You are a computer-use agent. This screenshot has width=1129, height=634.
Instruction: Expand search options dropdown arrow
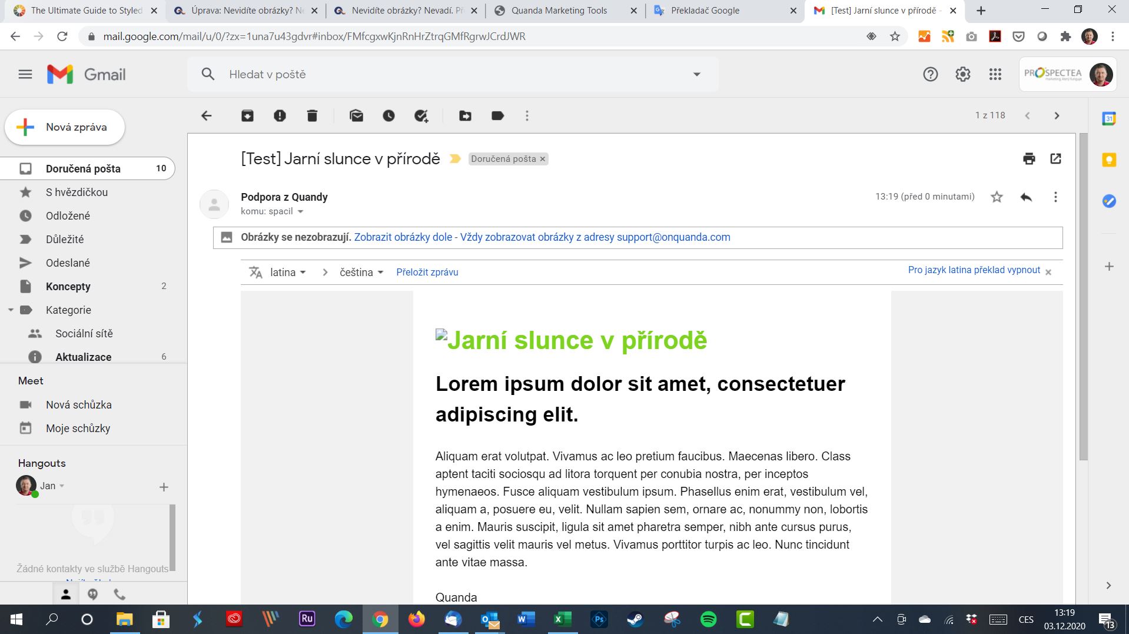point(697,75)
